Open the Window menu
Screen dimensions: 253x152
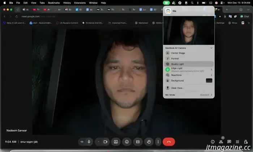click(93, 3)
